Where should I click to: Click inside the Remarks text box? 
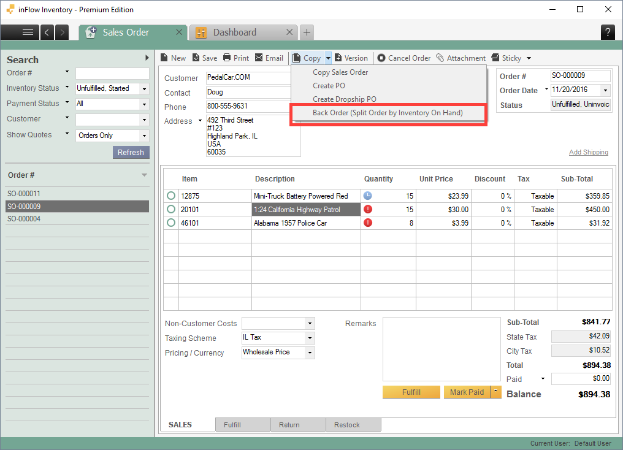click(441, 349)
